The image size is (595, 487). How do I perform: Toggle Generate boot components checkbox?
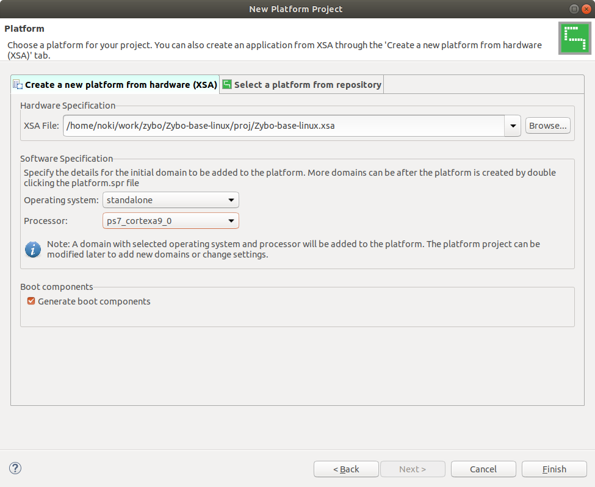tap(31, 301)
